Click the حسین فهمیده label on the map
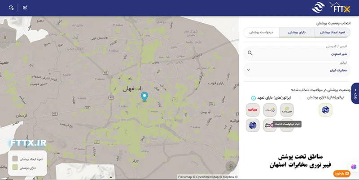Screen dimensions: 359x180 click(x=38, y=84)
